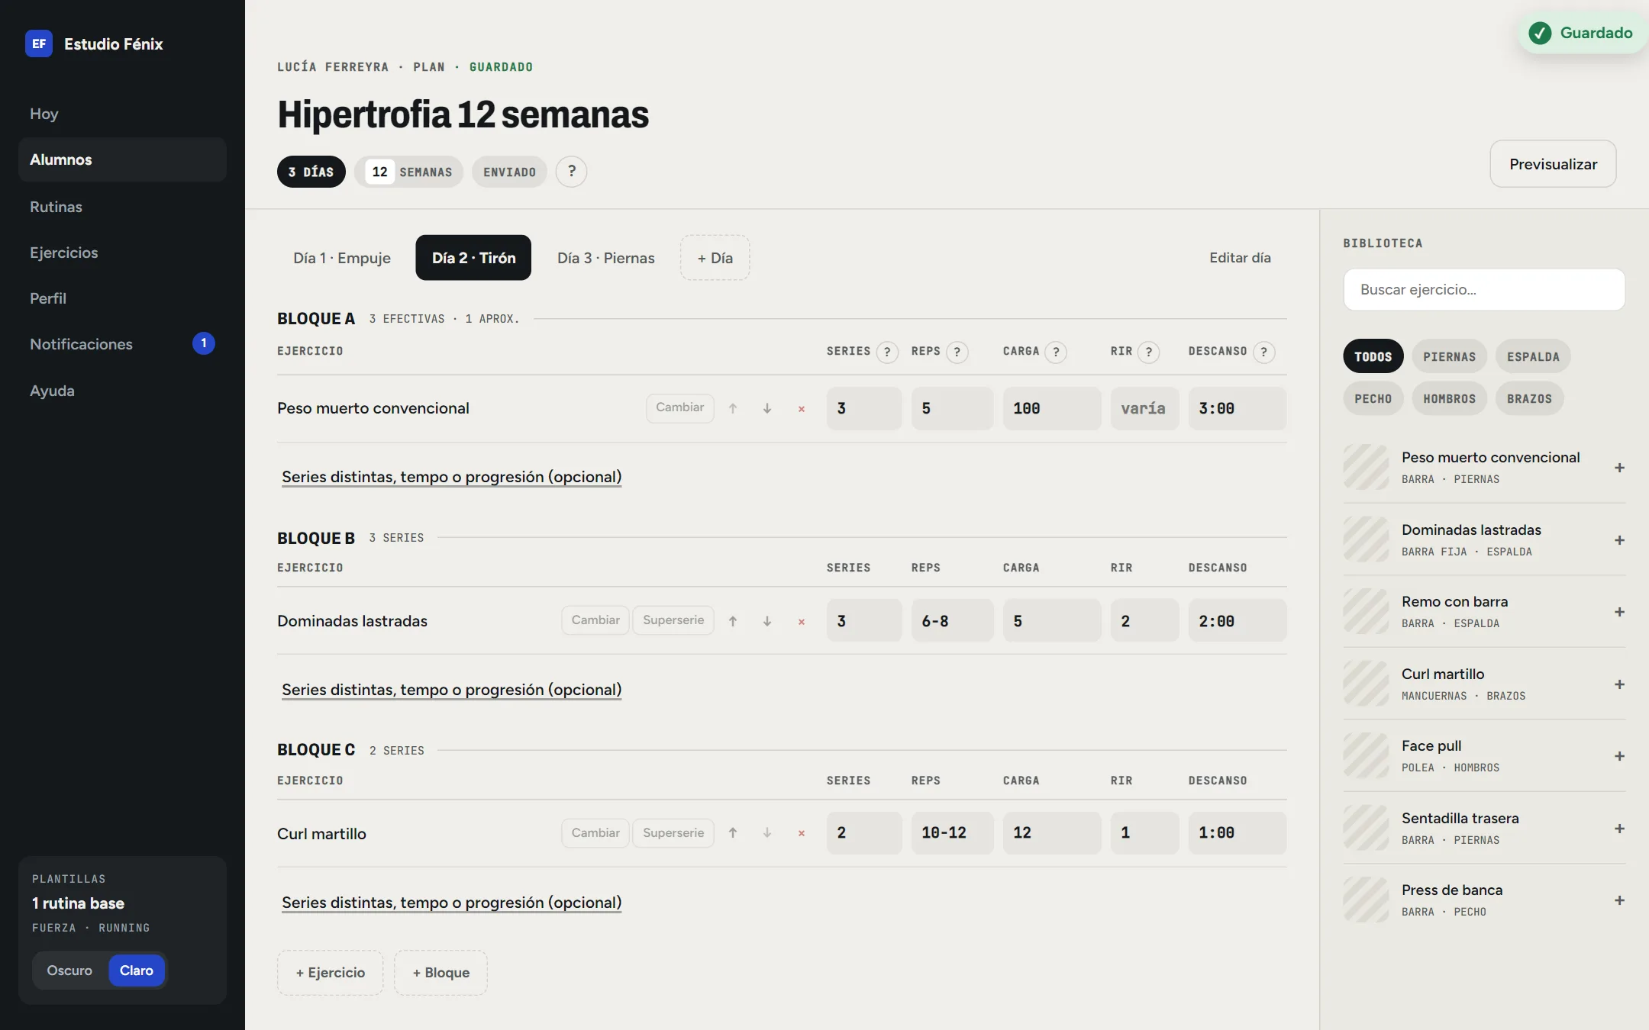Viewport: 1649px width, 1030px height.
Task: Open help for Descanso column
Action: tap(1264, 352)
